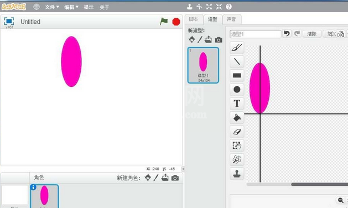Open the 关于 menu item
This screenshot has width=348, height=208.
[x=105, y=7]
